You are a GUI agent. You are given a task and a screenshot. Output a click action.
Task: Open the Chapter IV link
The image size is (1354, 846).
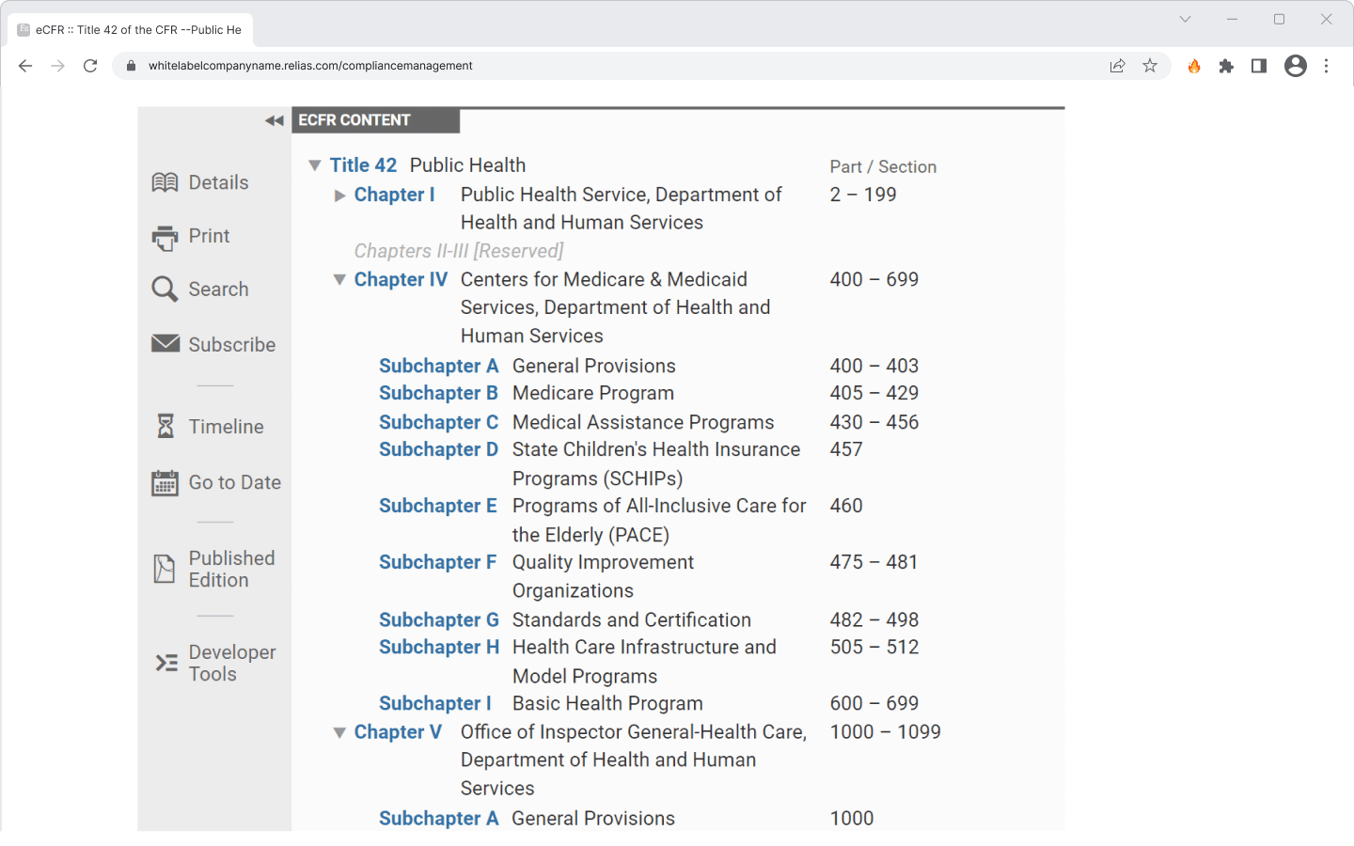[x=401, y=280]
